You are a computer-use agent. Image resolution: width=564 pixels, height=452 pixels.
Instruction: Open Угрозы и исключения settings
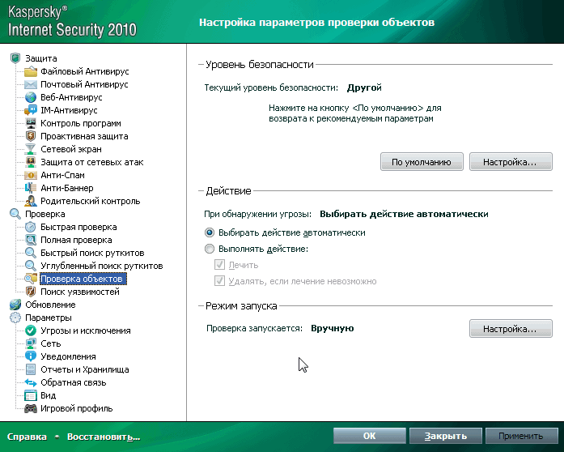coord(86,330)
